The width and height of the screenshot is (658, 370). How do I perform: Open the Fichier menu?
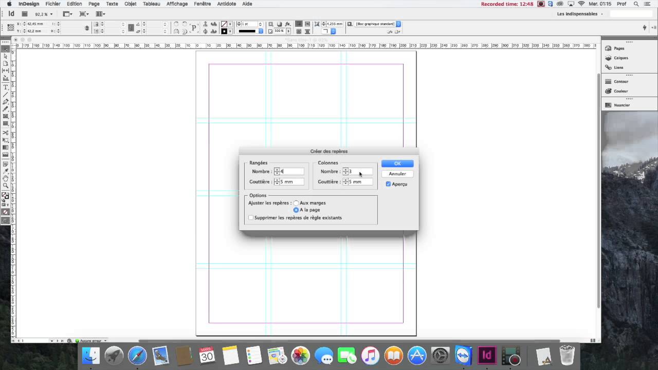click(x=53, y=4)
